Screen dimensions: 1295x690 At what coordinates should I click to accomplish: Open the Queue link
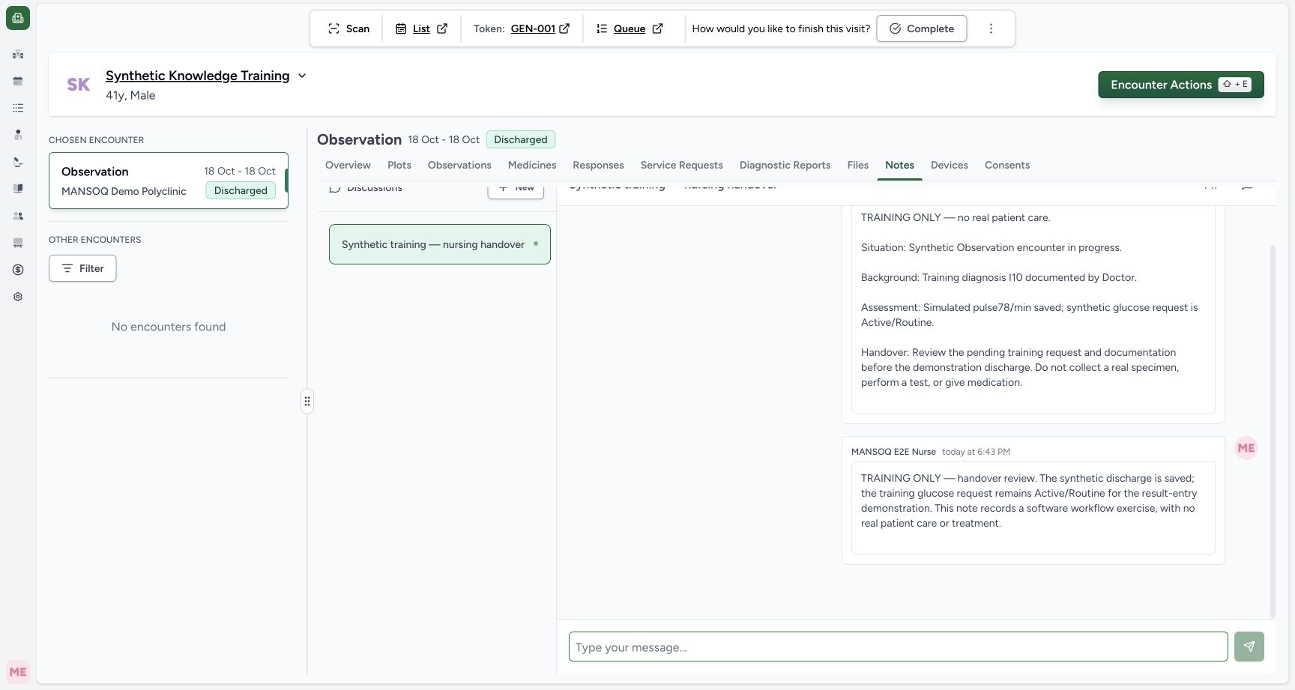[x=630, y=28]
